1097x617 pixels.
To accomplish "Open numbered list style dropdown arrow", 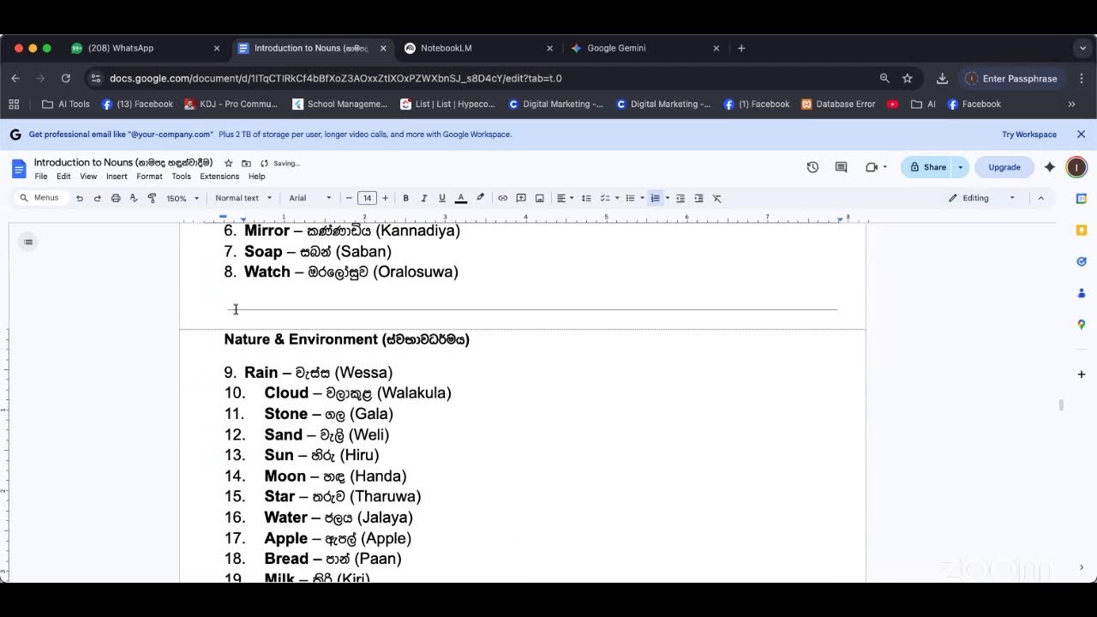I will click(668, 198).
